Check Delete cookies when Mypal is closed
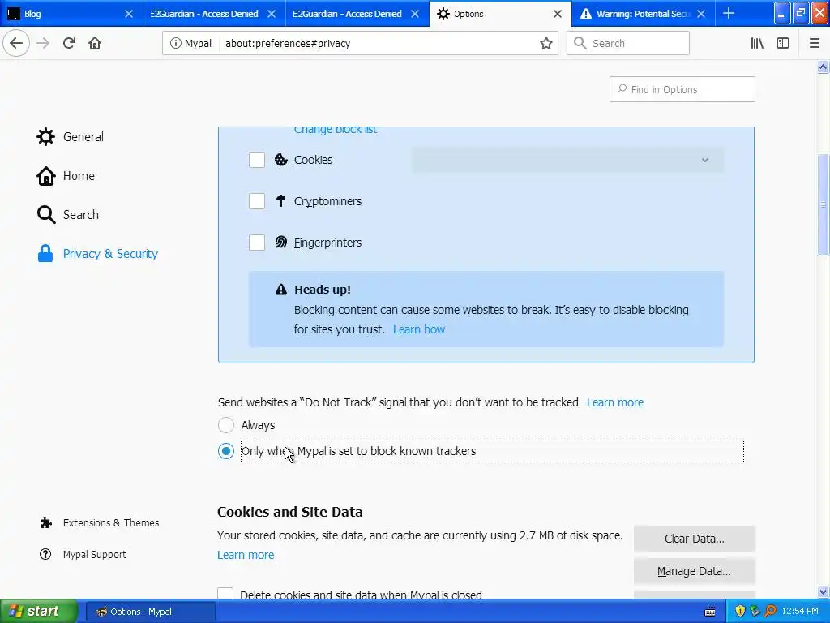The width and height of the screenshot is (830, 623). (x=225, y=593)
